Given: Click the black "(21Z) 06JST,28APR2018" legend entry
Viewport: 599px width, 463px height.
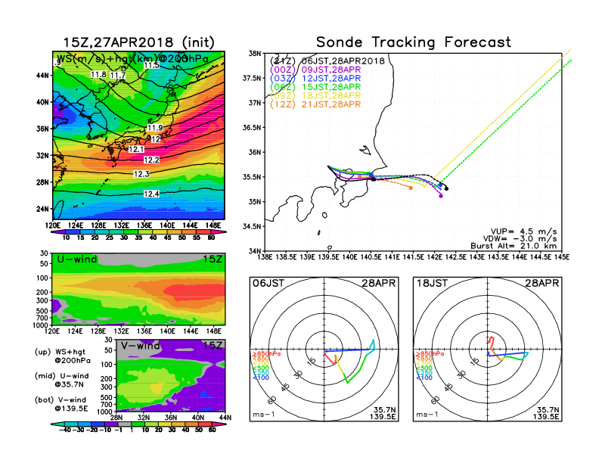Looking at the screenshot, I should [327, 61].
